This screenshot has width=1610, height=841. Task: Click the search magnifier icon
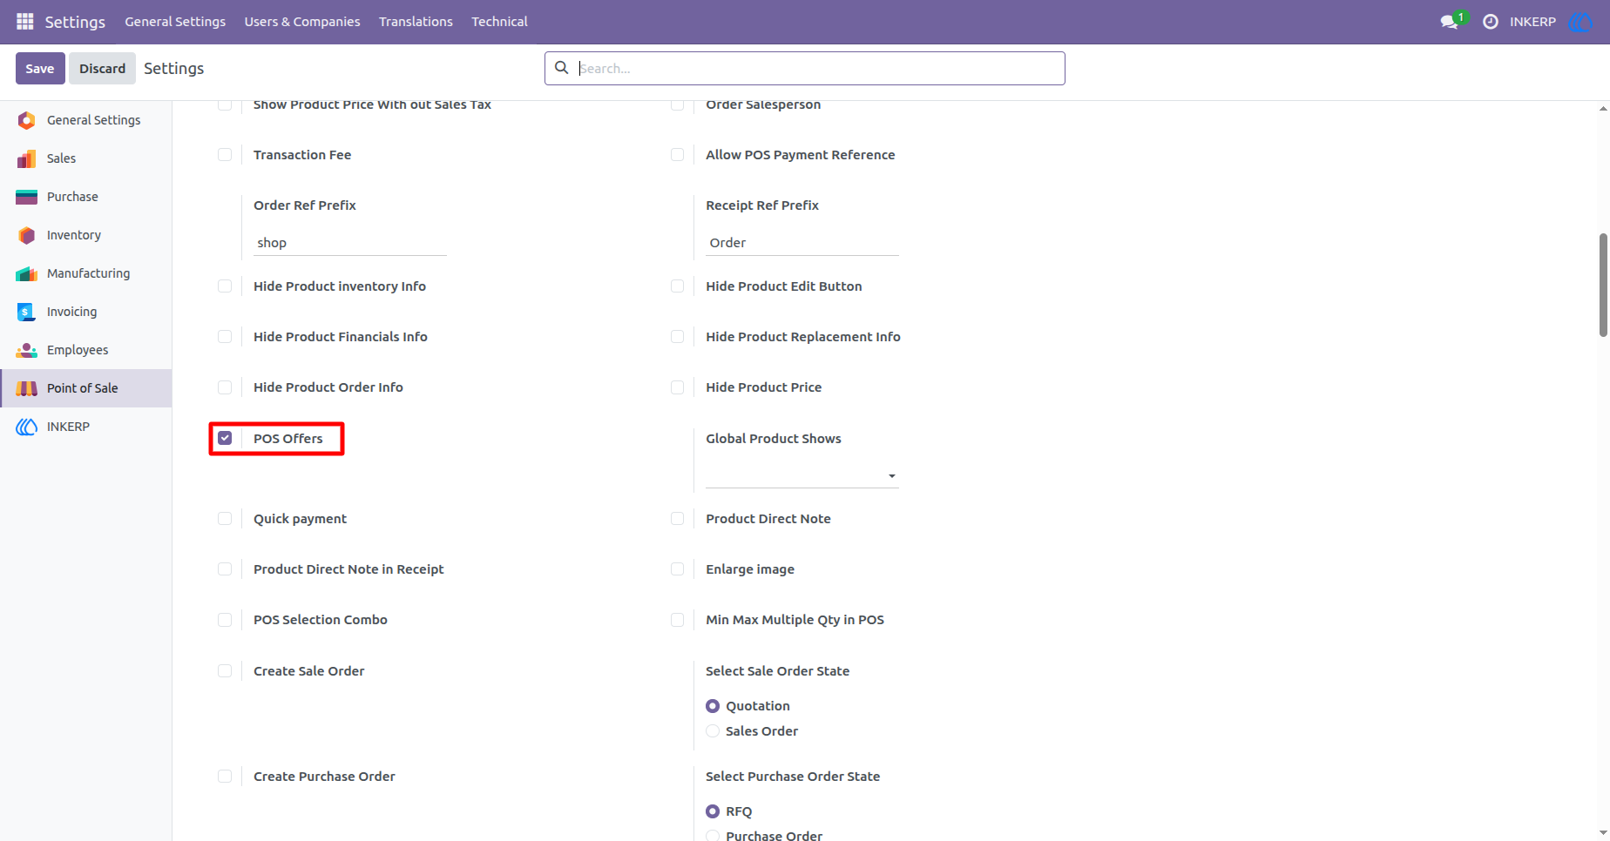pos(562,68)
